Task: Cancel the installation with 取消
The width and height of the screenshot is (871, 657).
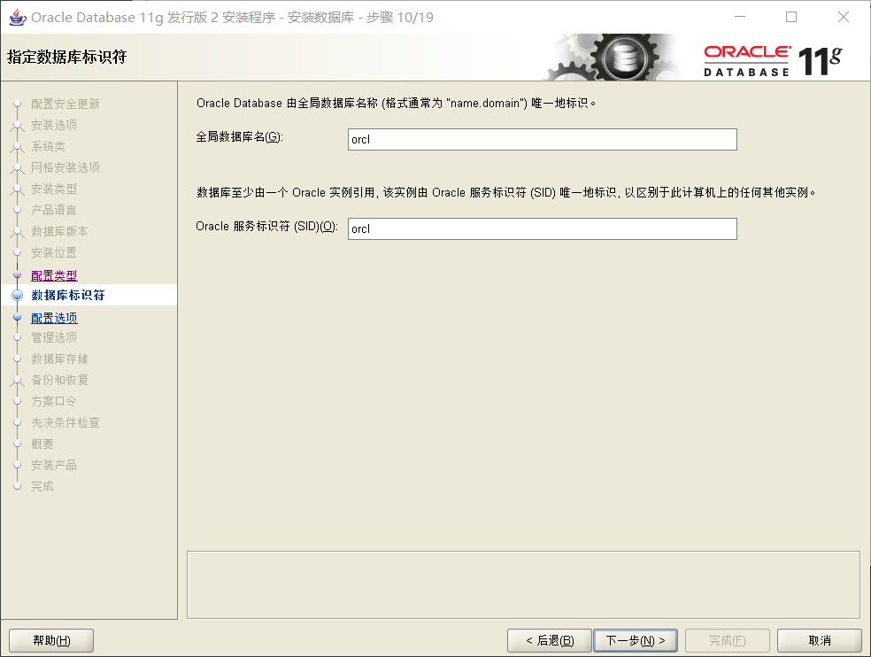Action: pos(819,640)
